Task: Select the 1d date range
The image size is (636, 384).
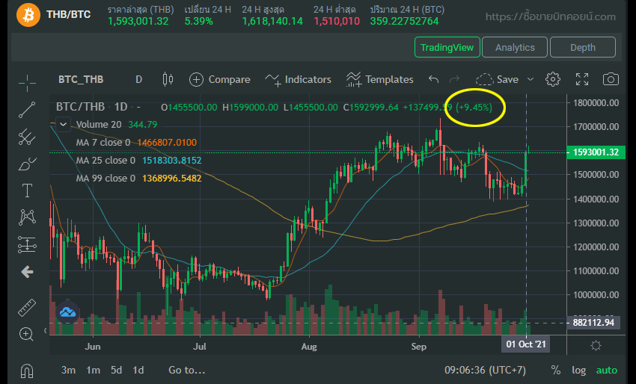Action: tap(138, 371)
